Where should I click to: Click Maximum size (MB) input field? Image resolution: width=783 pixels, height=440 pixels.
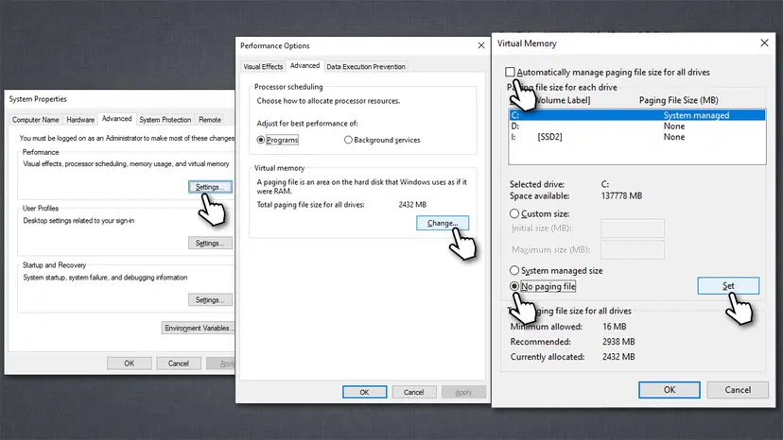pos(633,249)
